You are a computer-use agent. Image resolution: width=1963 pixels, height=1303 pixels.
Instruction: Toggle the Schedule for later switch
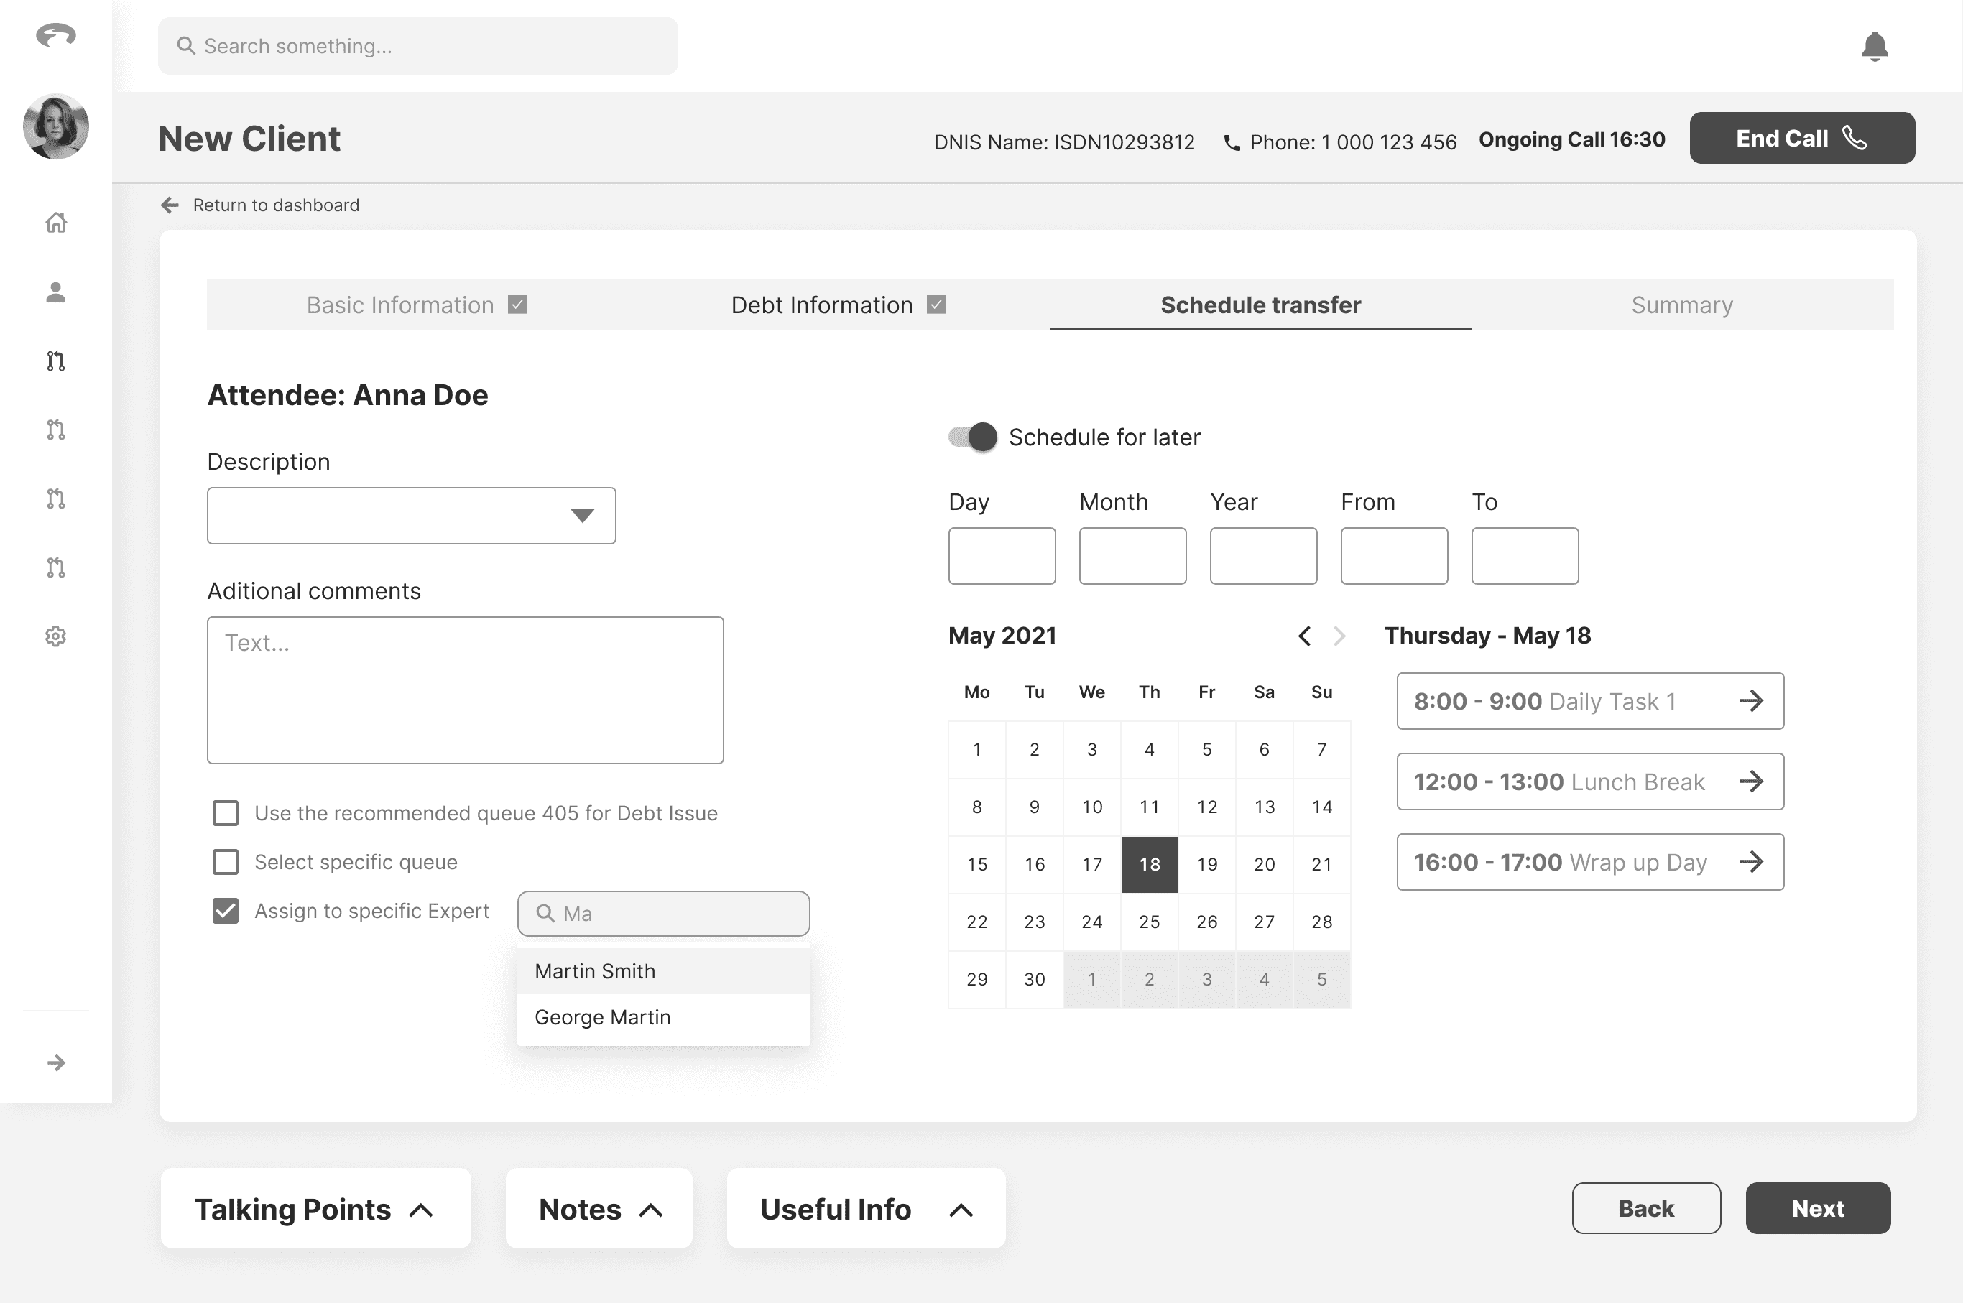(972, 437)
